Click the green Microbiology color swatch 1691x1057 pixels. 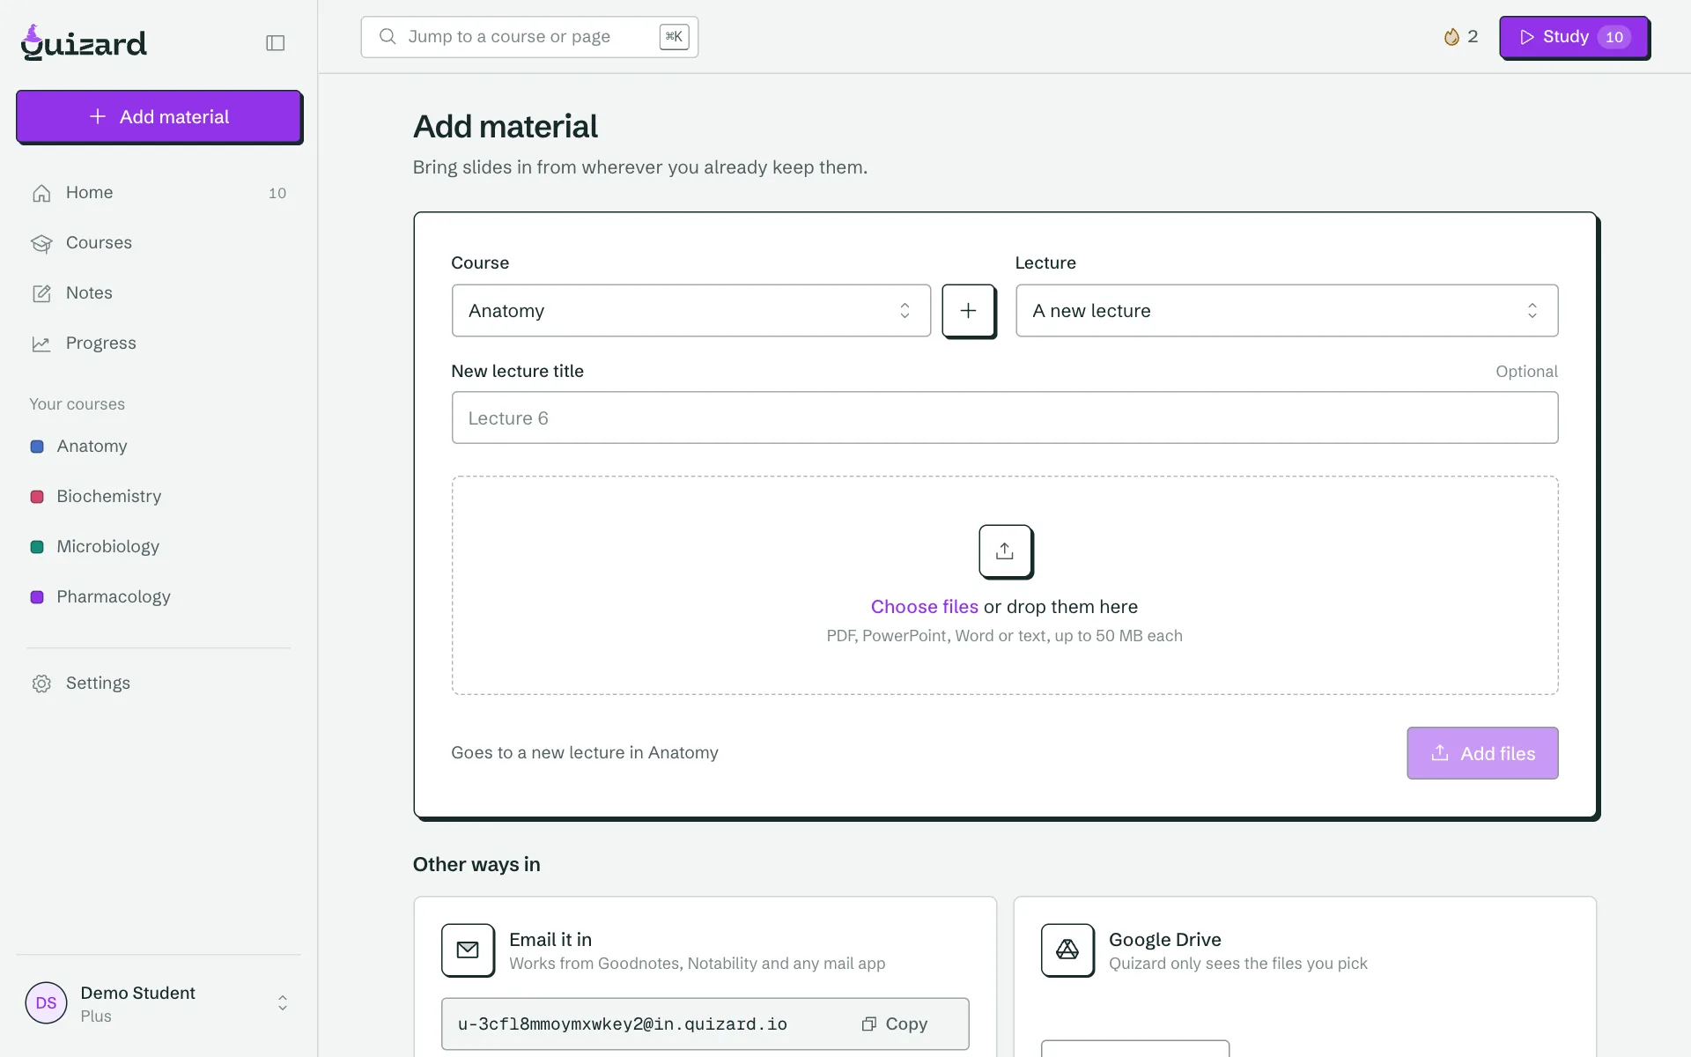[x=37, y=547]
